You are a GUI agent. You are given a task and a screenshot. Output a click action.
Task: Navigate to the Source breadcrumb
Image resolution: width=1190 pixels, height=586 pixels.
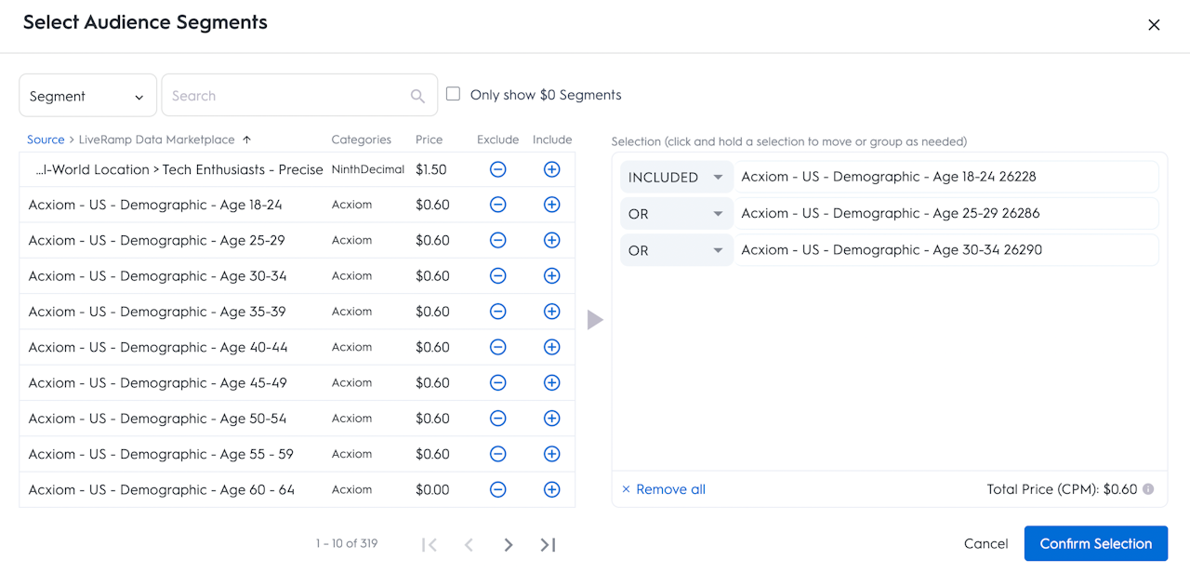tap(46, 140)
